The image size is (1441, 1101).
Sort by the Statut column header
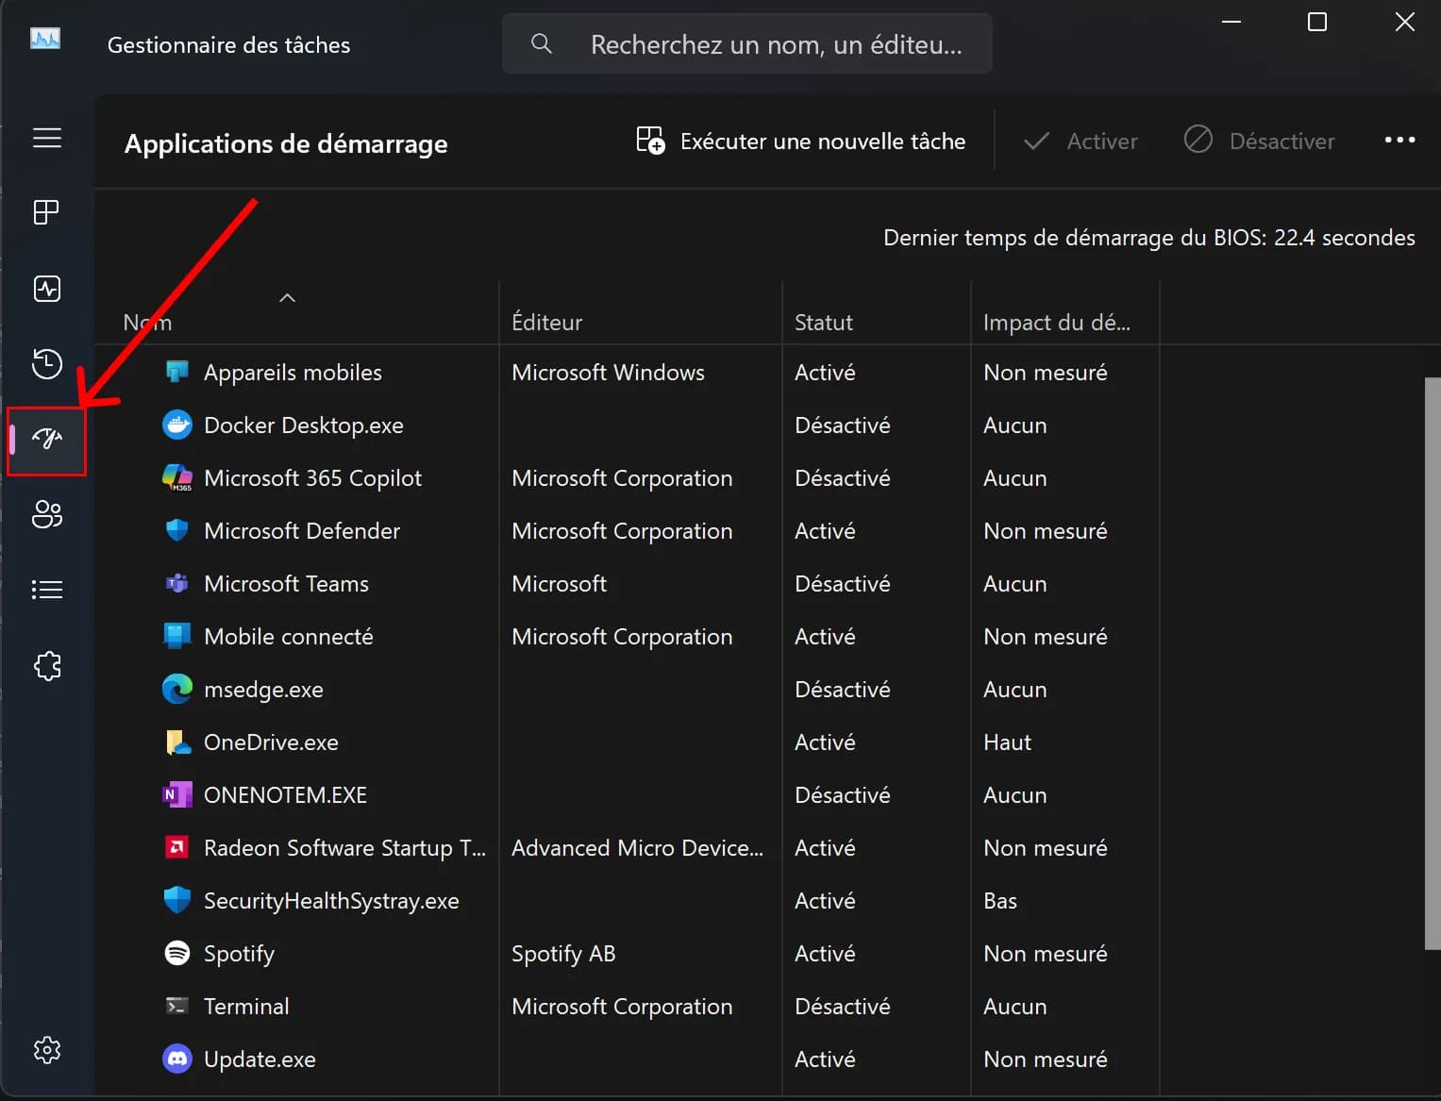823,323
